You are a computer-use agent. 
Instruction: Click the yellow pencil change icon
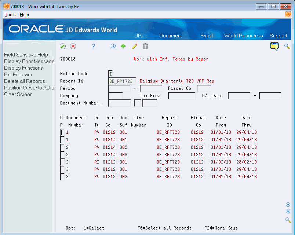pyautogui.click(x=134, y=46)
